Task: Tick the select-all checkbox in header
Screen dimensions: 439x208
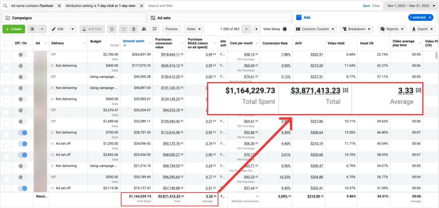Action: click(6, 43)
